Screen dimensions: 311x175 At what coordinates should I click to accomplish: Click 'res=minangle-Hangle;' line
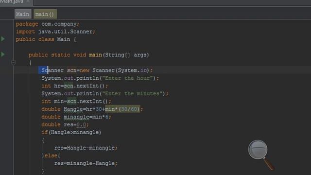[x=86, y=163]
